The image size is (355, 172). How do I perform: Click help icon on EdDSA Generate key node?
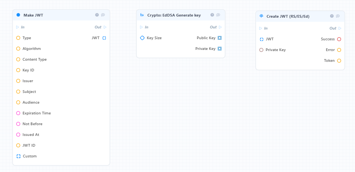click(212, 15)
